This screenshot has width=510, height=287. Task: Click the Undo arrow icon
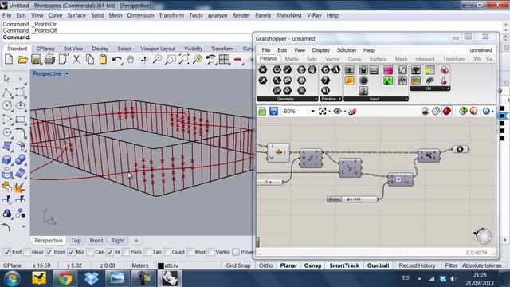tap(117, 59)
